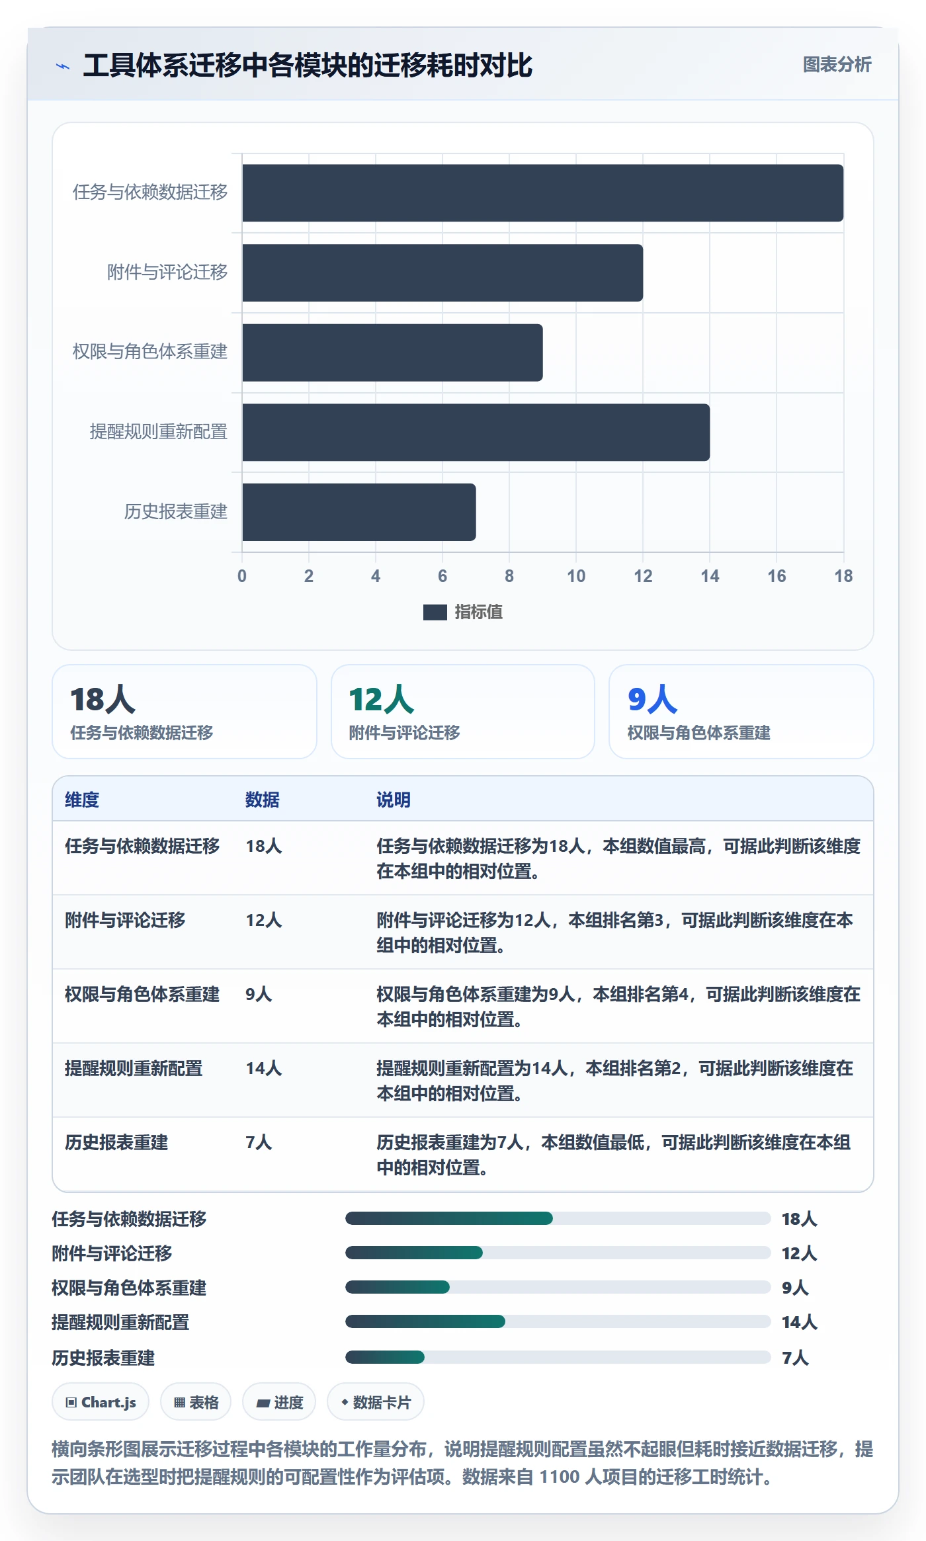Select the 权限与角色体系重建 table row name

[x=142, y=994]
